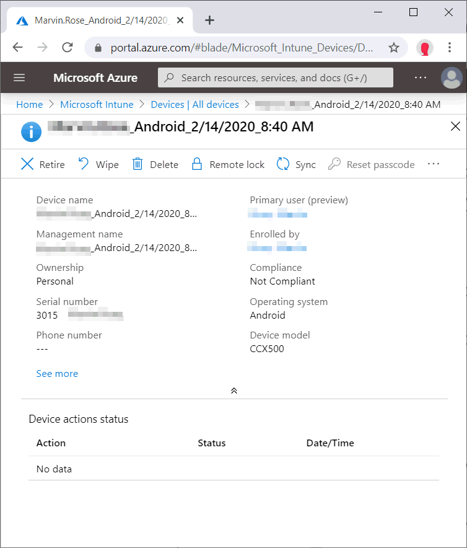Click the Date/Time column header
This screenshot has height=548, width=467.
point(330,443)
